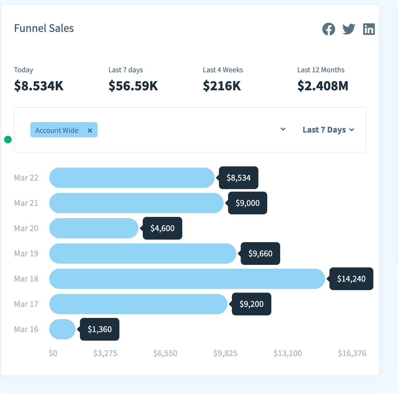Click the green status dot indicator
This screenshot has width=398, height=394.
8,140
